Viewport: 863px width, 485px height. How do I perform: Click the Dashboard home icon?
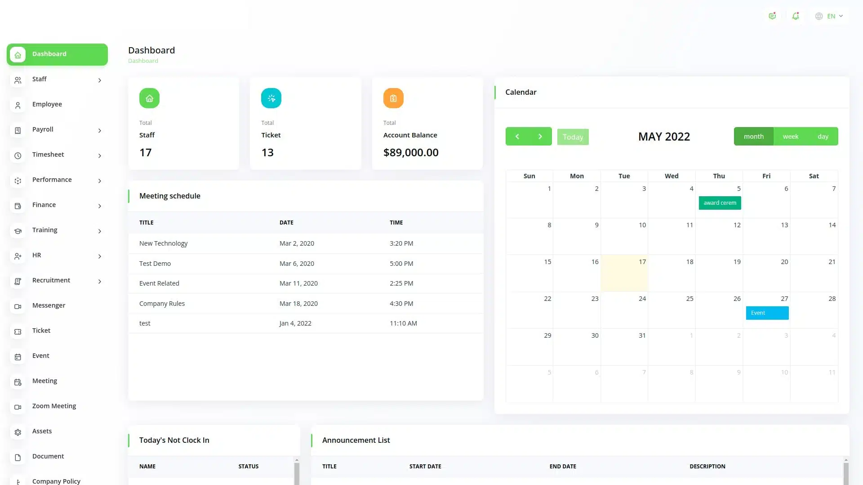[x=17, y=54]
